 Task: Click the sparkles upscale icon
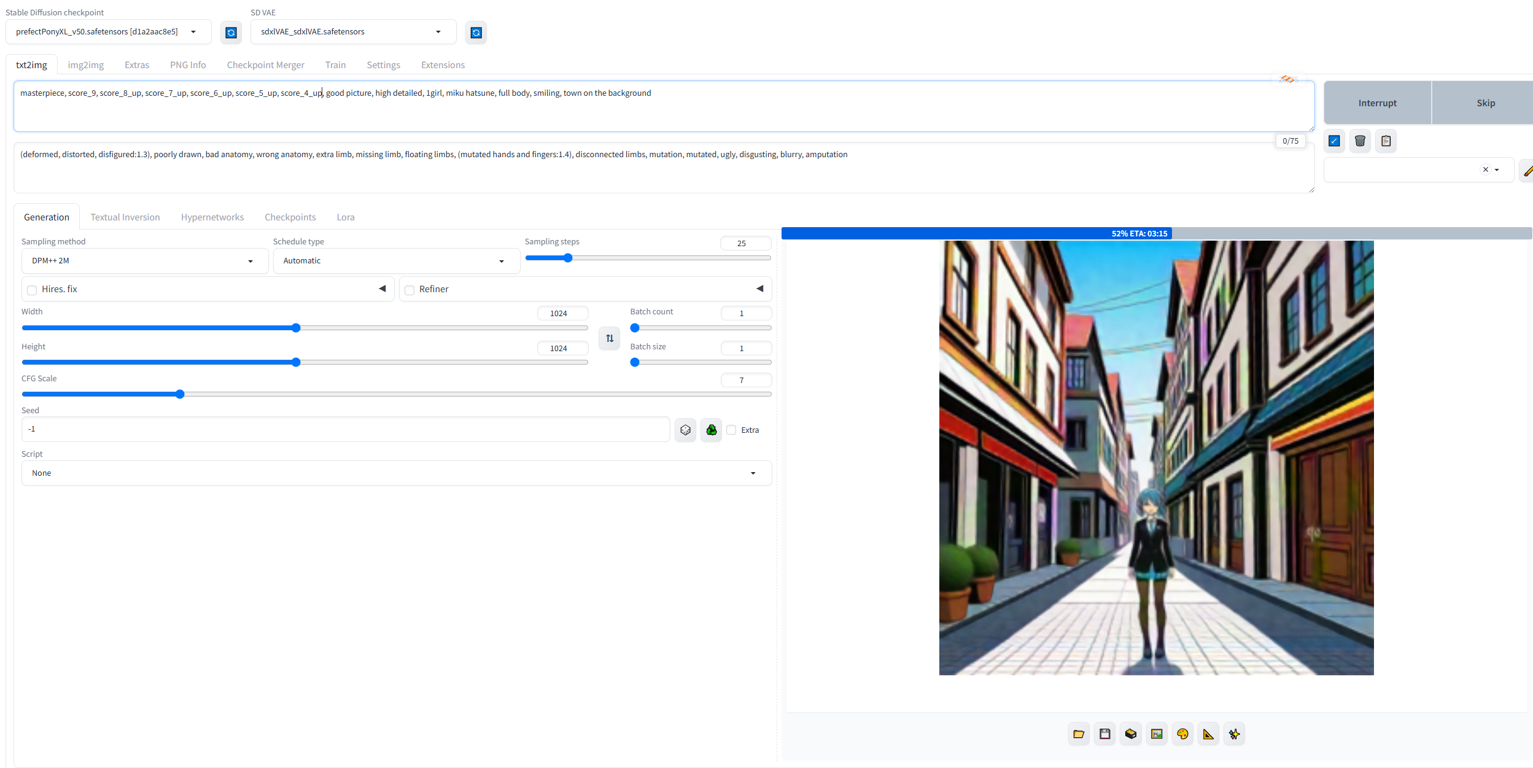[x=1234, y=734]
